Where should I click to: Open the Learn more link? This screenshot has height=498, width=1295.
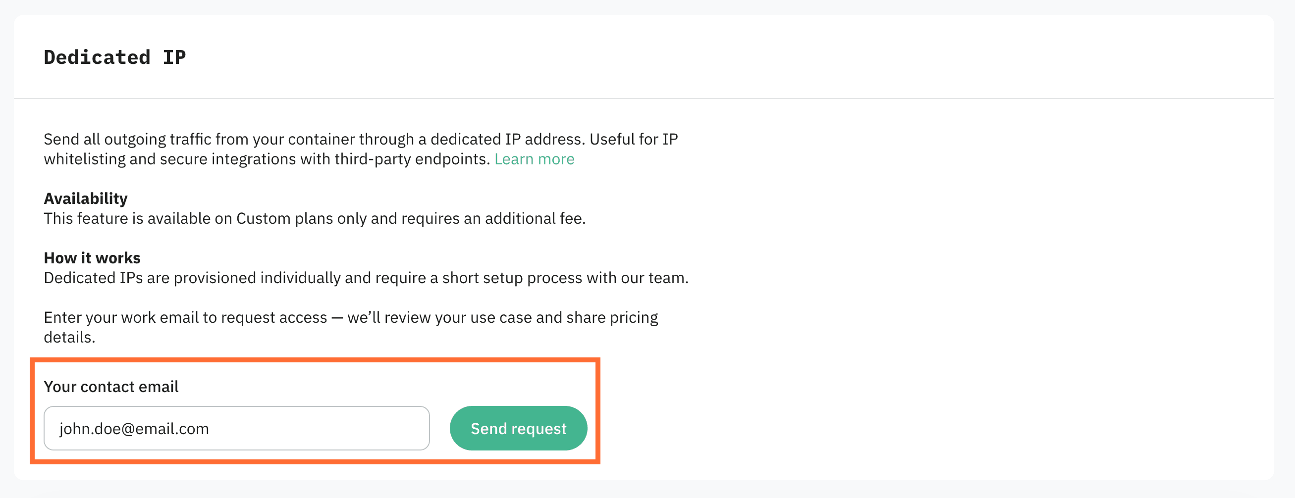coord(534,159)
